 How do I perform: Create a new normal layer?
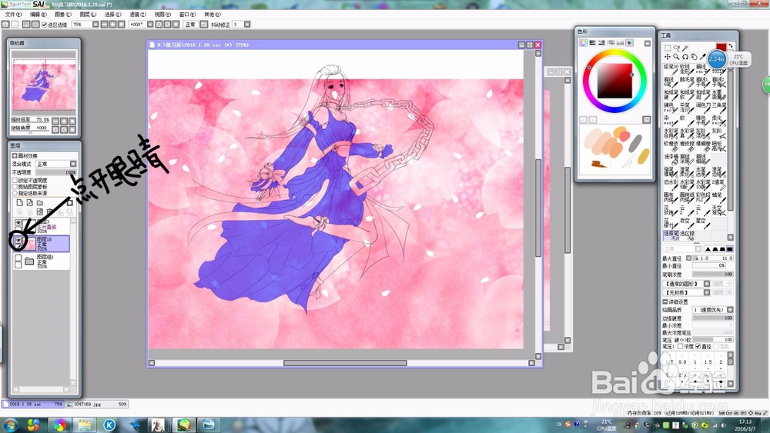[20, 202]
